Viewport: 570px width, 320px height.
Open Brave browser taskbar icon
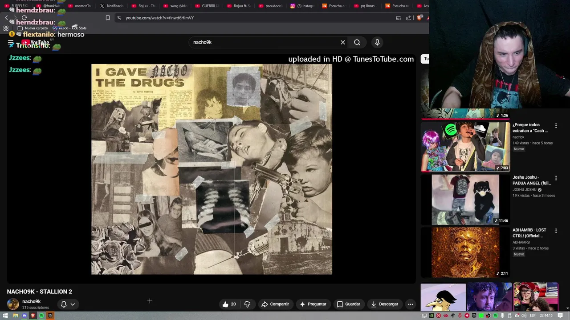pos(33,316)
